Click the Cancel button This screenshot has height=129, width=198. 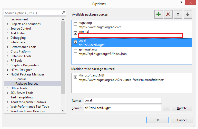click(x=182, y=120)
